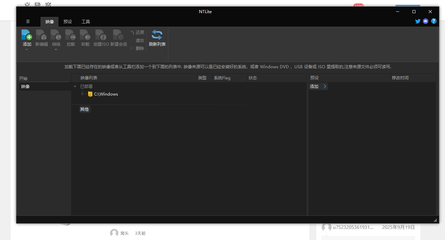The height and width of the screenshot is (240, 445).
Task: Click the 添加 (Add) image icon
Action: tap(27, 35)
